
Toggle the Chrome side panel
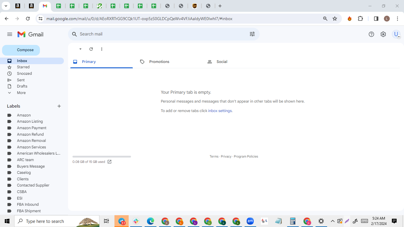(376, 19)
